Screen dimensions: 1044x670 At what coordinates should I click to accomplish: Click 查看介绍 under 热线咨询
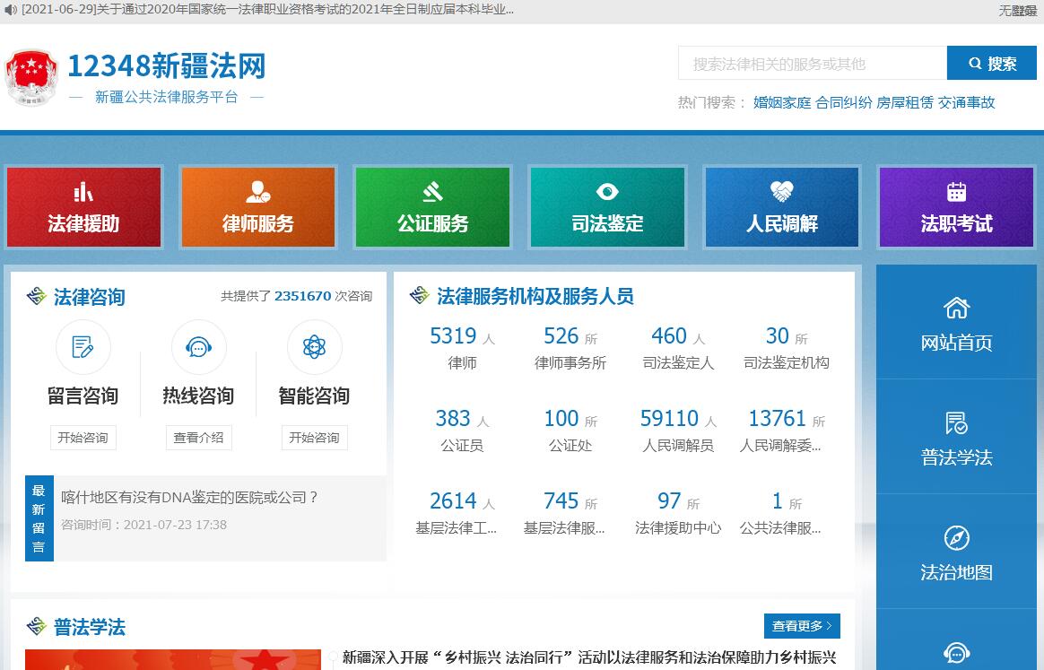tap(198, 438)
